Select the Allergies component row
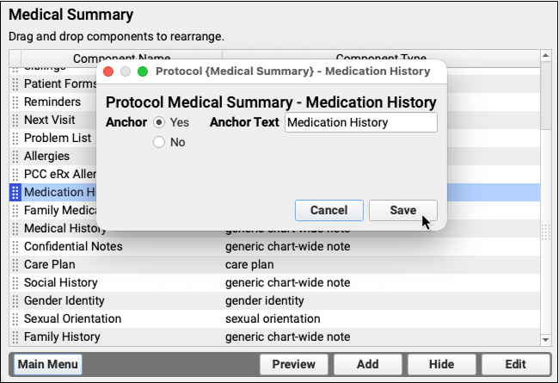 click(47, 157)
